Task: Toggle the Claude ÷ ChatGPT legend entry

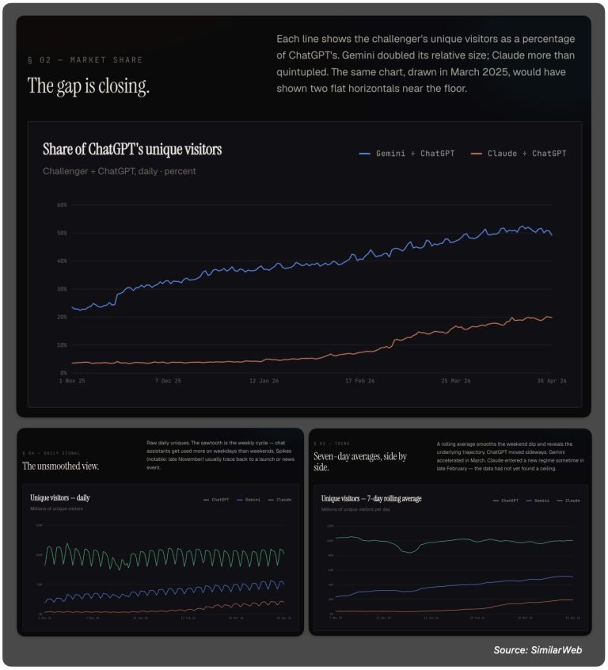Action: point(519,154)
